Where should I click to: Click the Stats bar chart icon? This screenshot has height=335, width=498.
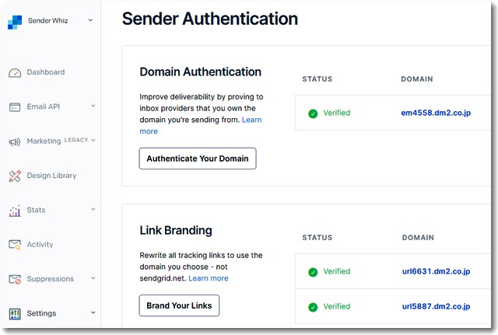tap(15, 211)
